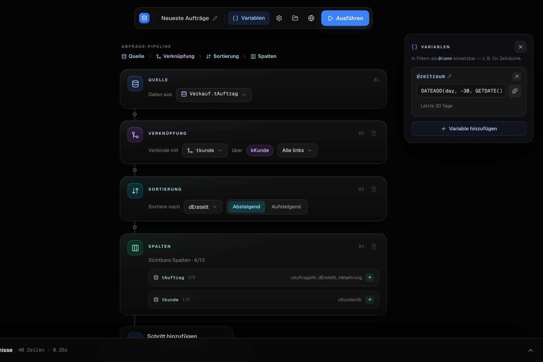This screenshot has width=543, height=362.
Task: Open the Alle links join type dropdown
Action: (x=297, y=150)
